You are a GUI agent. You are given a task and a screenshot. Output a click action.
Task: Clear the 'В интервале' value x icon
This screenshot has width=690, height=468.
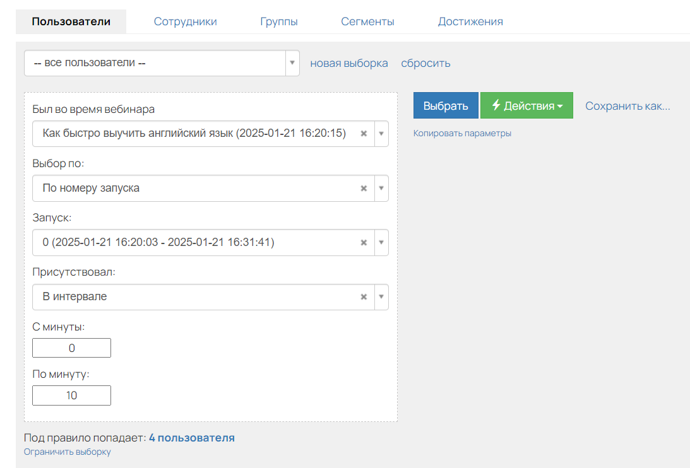pos(364,297)
